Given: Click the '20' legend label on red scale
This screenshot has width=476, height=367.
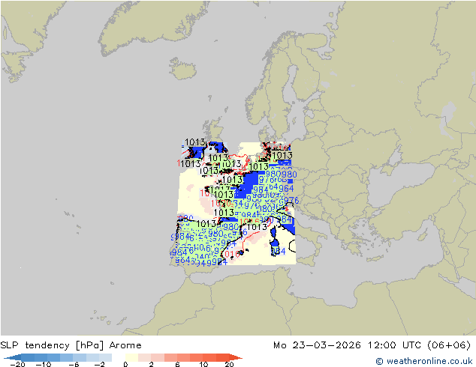Looking at the screenshot, I should click(229, 364).
